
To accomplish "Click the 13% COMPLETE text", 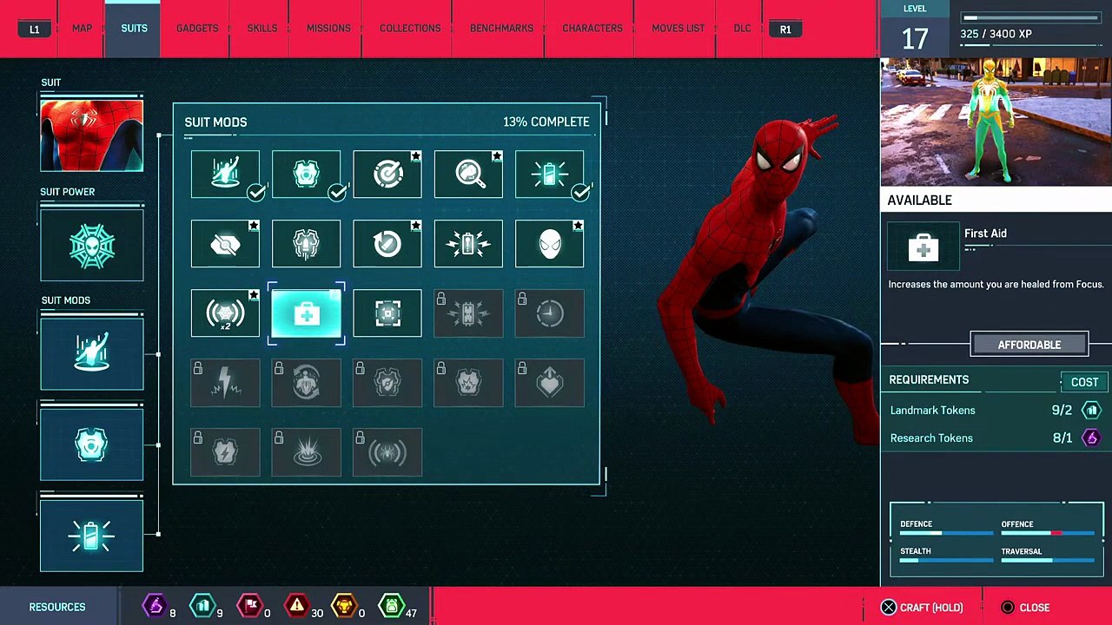I will tap(546, 122).
